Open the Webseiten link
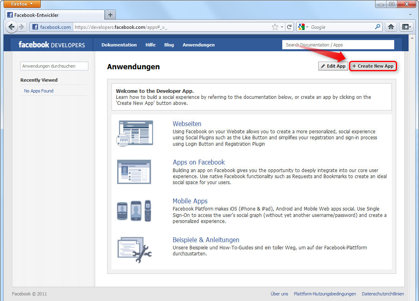 pyautogui.click(x=187, y=124)
